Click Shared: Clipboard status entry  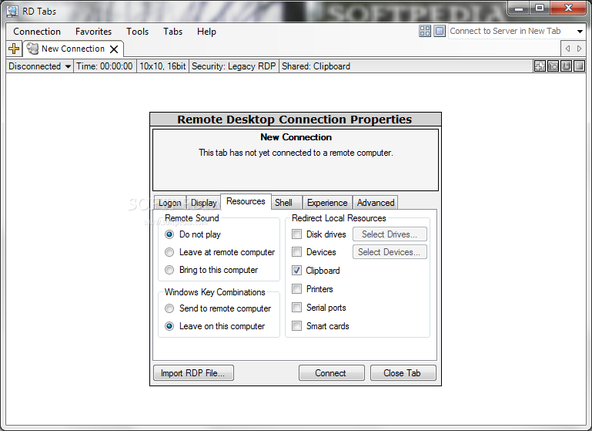(x=316, y=66)
